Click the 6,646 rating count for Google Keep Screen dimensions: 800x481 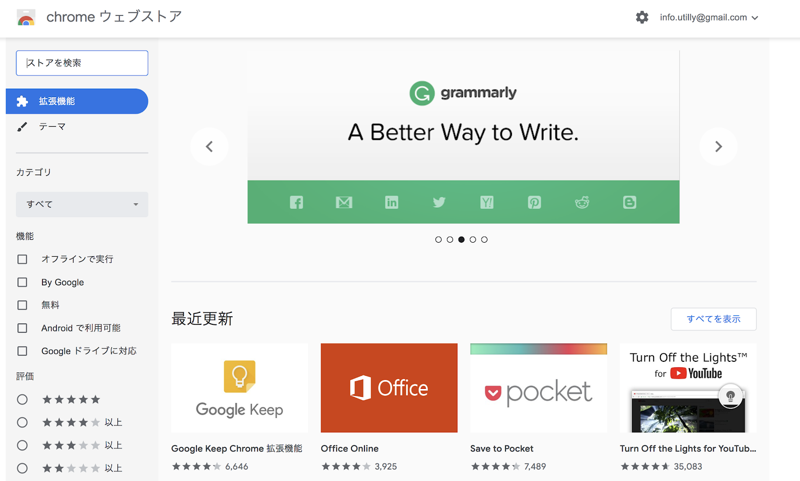(236, 466)
